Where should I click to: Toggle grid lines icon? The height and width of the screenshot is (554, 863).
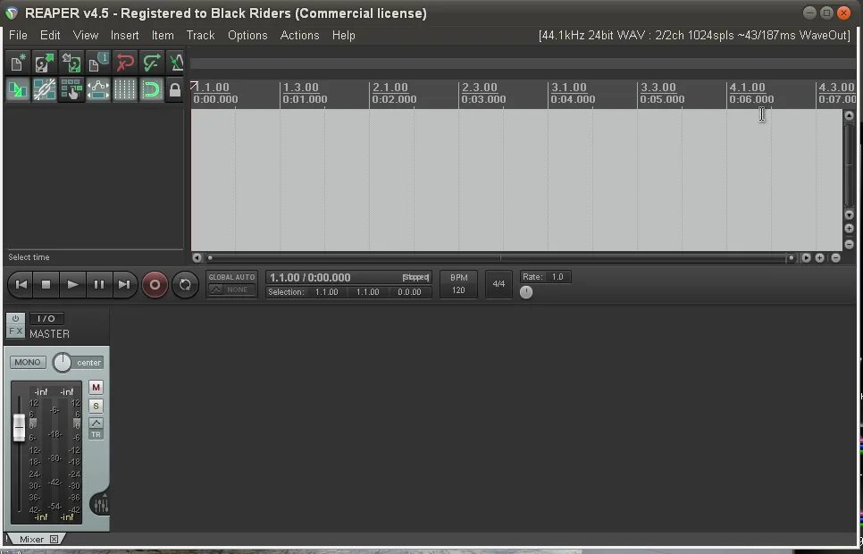point(125,89)
